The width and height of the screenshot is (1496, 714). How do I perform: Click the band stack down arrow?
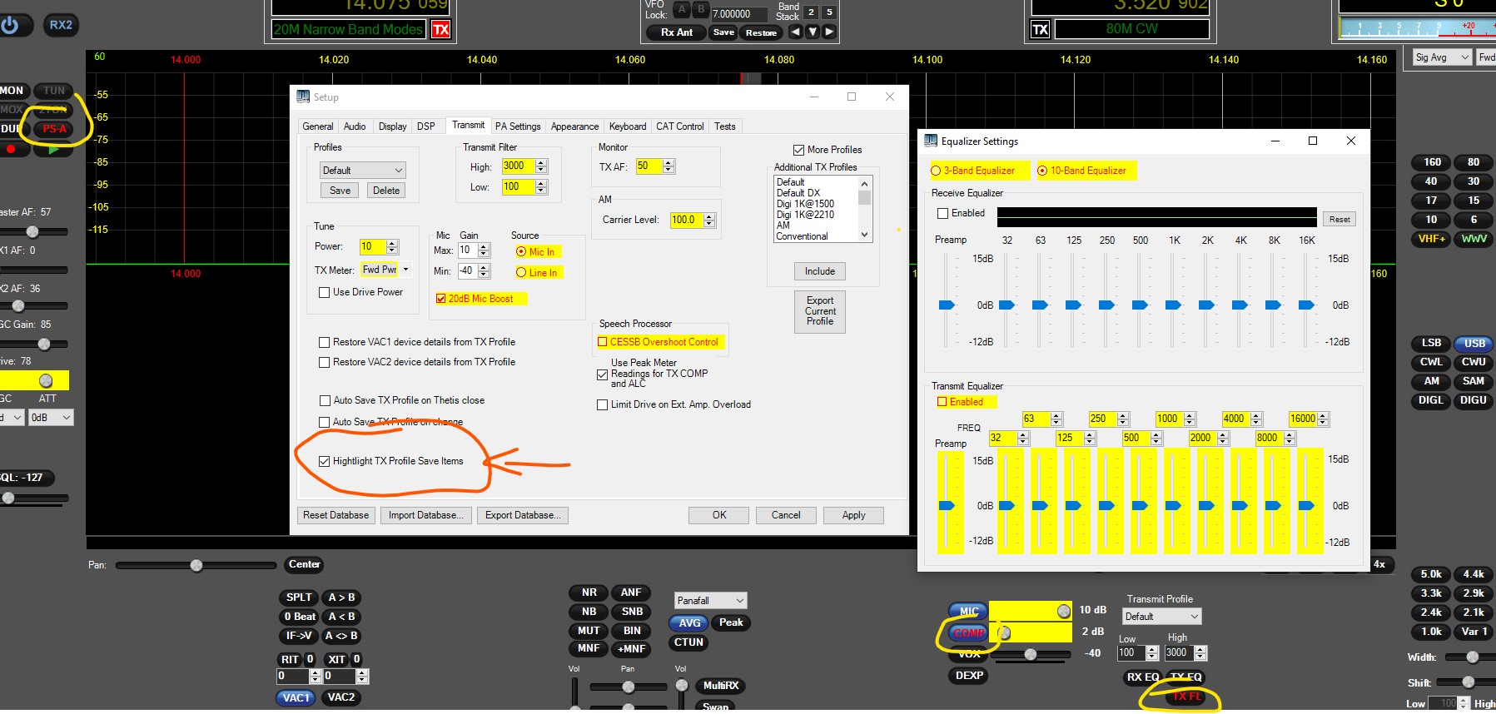[813, 32]
